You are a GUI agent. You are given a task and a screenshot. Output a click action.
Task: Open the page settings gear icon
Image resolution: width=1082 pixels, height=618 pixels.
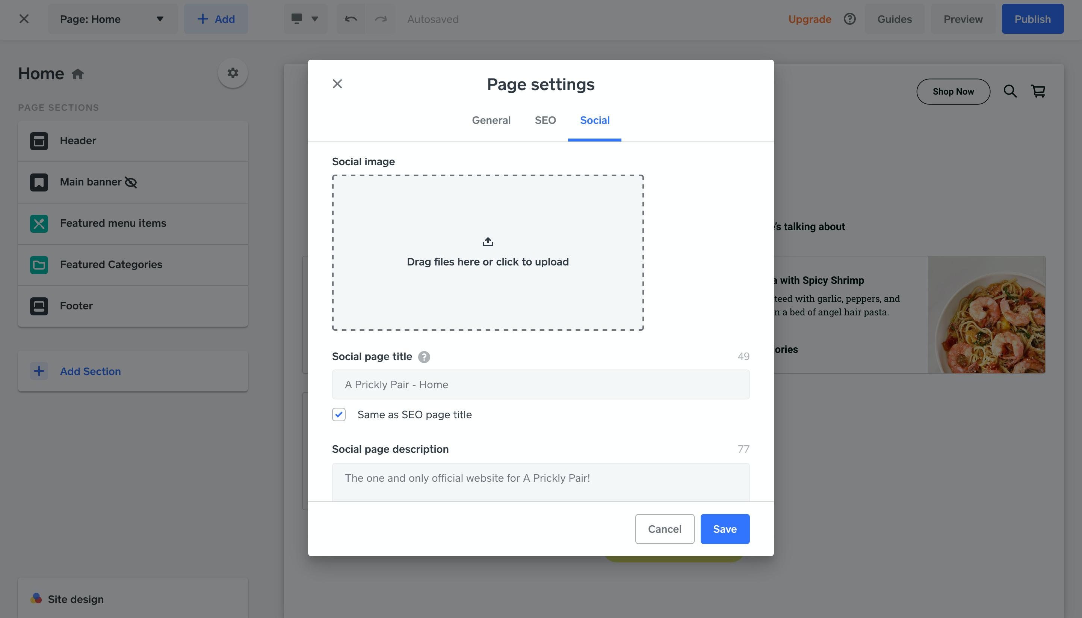[x=233, y=73]
